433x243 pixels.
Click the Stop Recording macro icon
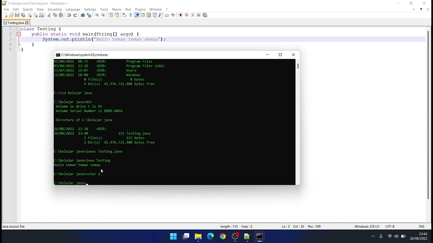(186, 15)
